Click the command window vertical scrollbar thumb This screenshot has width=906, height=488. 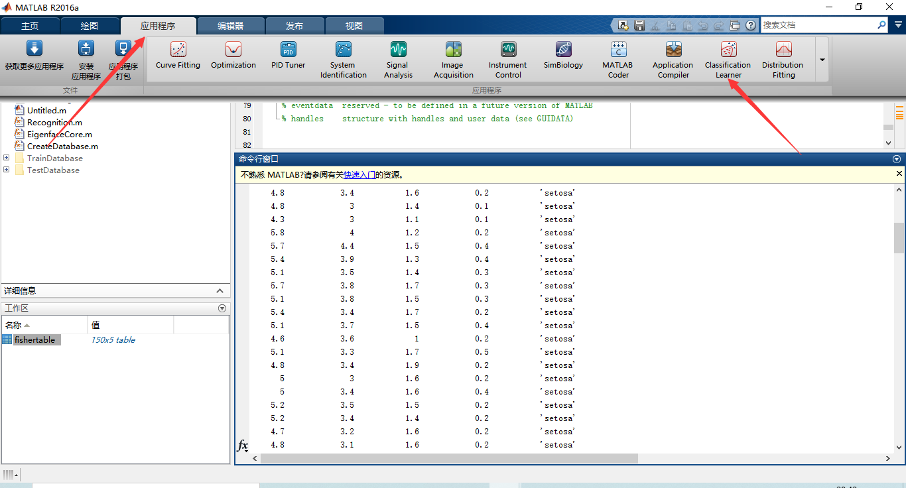click(x=899, y=238)
